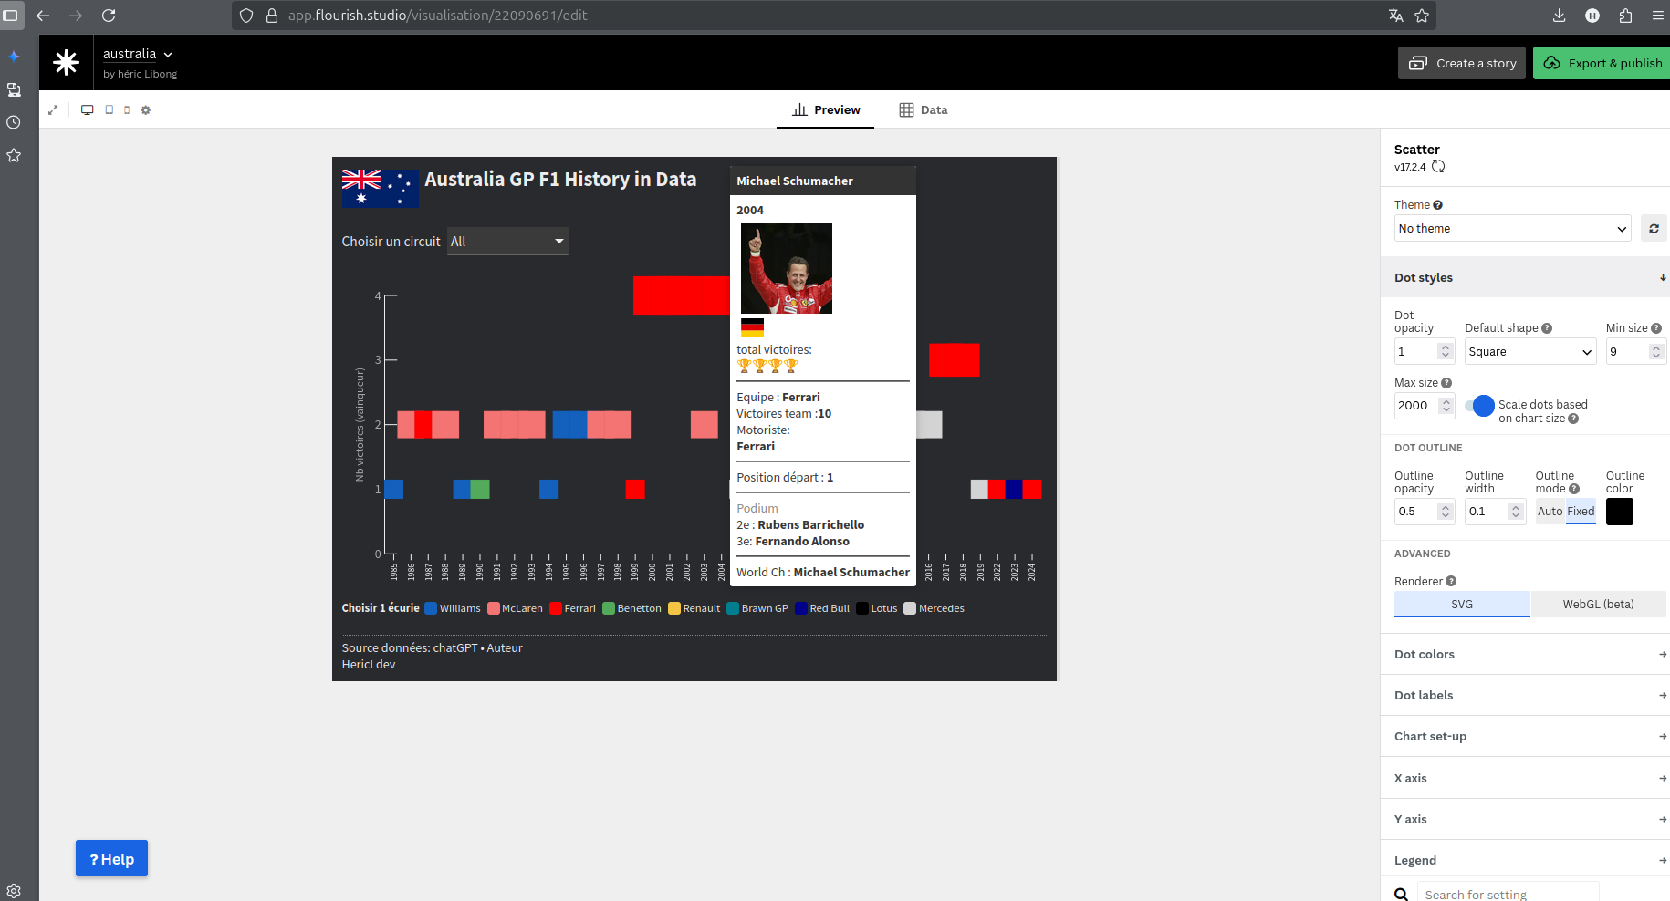Click Create a story button
Image resolution: width=1670 pixels, height=901 pixels.
click(x=1462, y=63)
